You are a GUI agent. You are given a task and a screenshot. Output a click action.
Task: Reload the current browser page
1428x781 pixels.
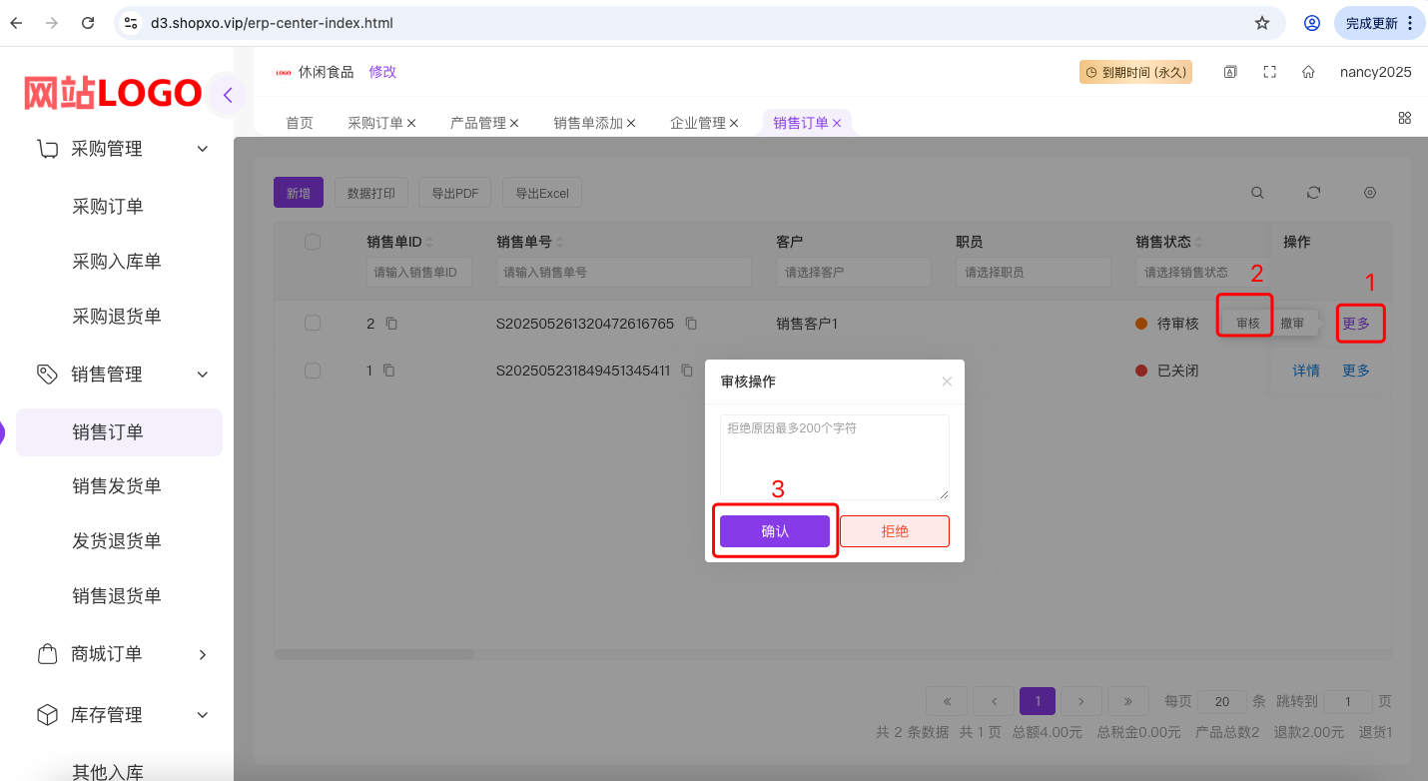click(88, 23)
